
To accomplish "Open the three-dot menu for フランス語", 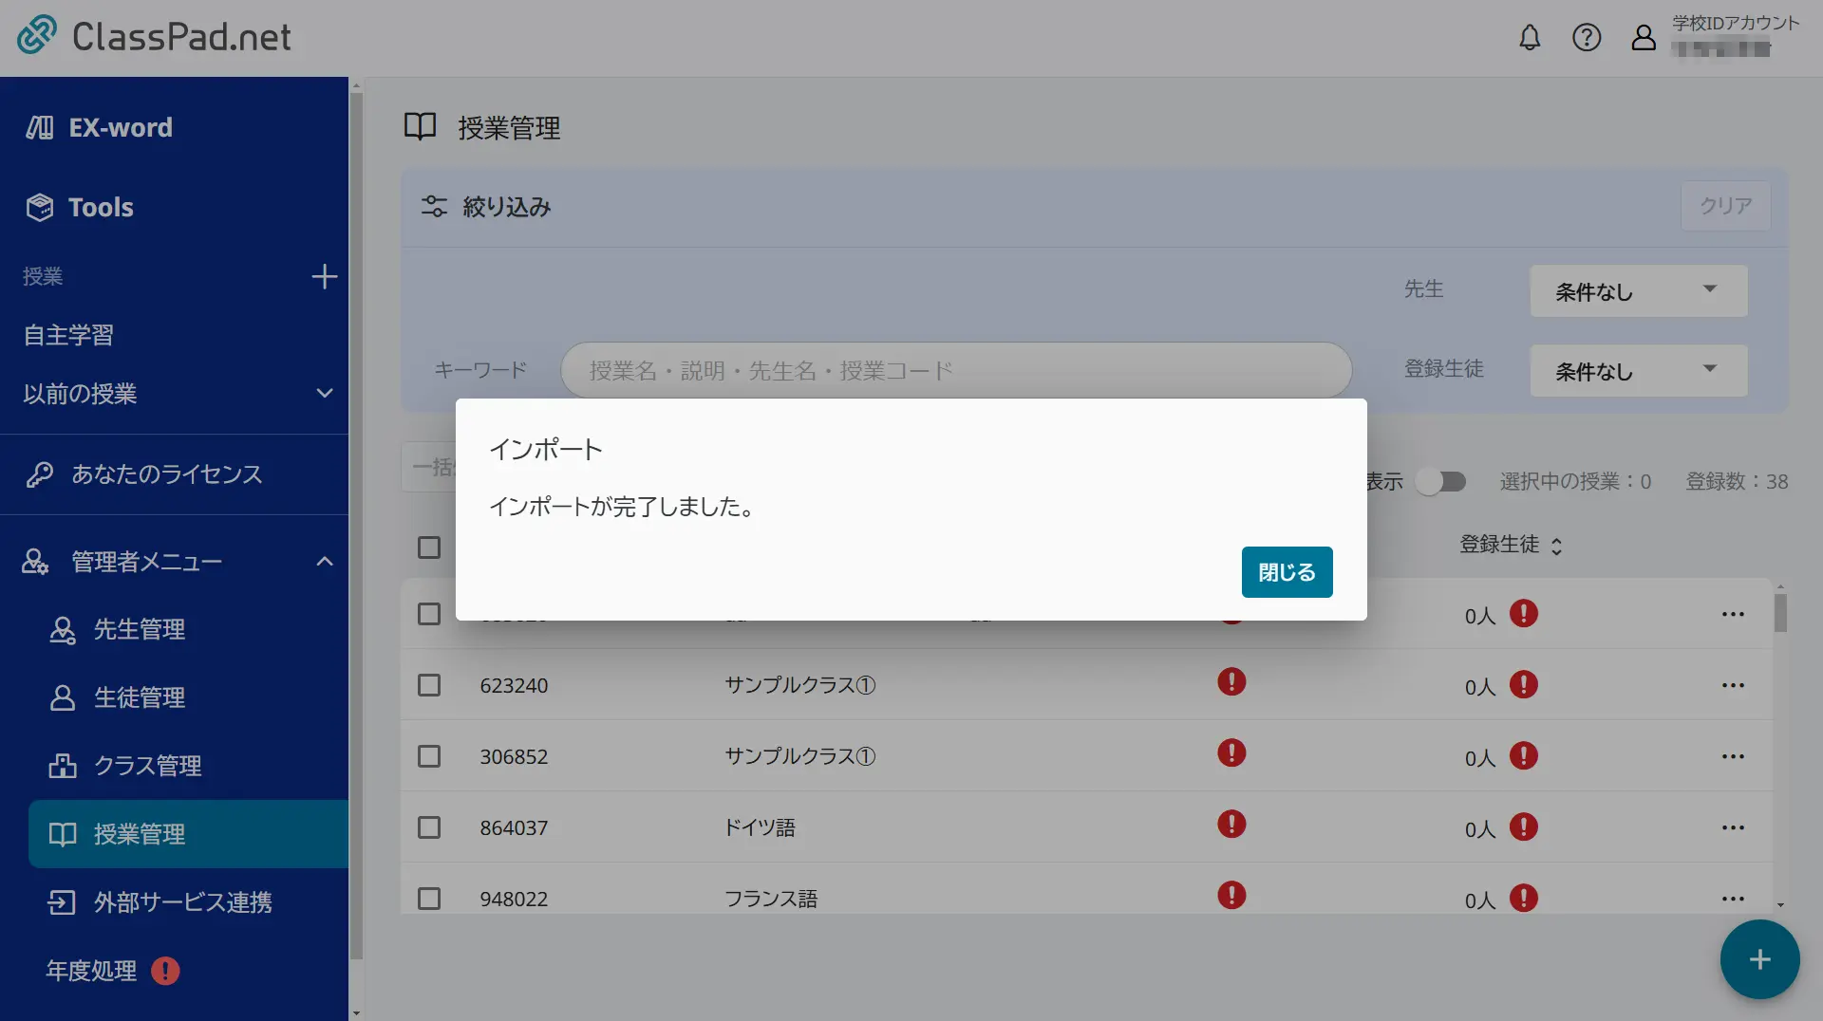I will pyautogui.click(x=1733, y=899).
